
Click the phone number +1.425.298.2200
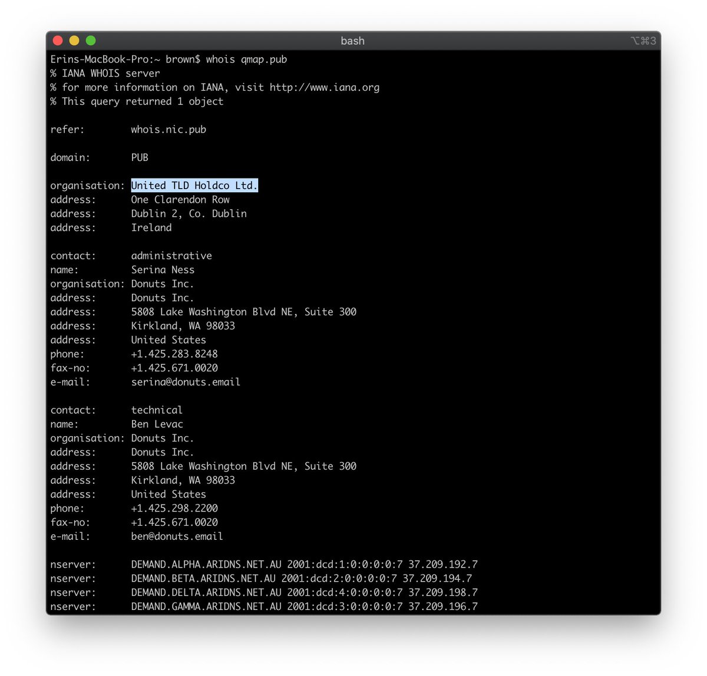(174, 509)
